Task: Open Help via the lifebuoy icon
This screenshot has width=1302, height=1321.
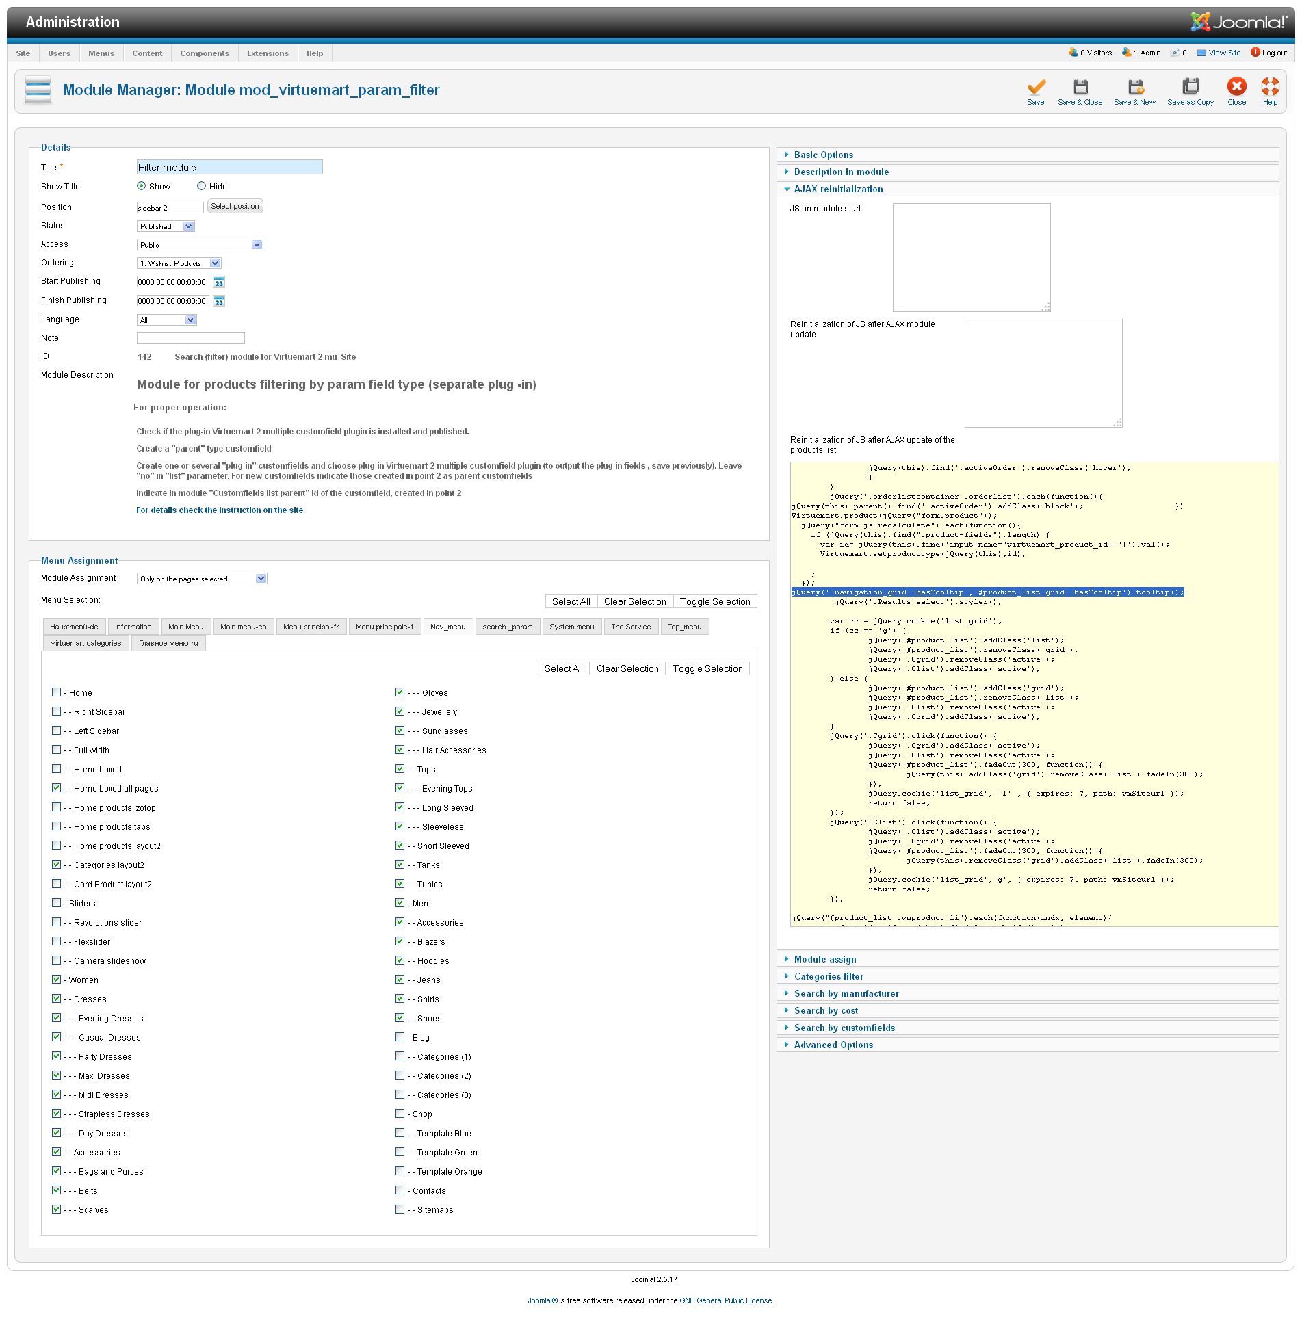Action: point(1269,87)
